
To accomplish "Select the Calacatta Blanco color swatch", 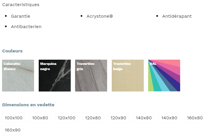I will click(18, 76).
